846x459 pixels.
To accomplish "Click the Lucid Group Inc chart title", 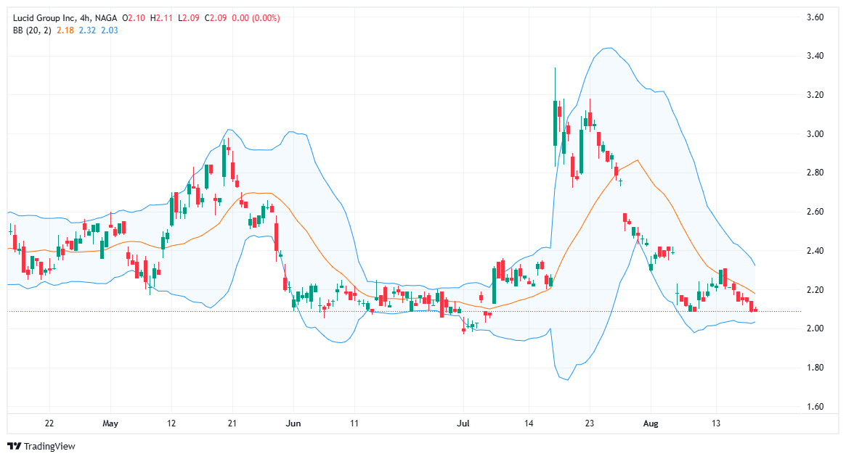I will coord(44,17).
